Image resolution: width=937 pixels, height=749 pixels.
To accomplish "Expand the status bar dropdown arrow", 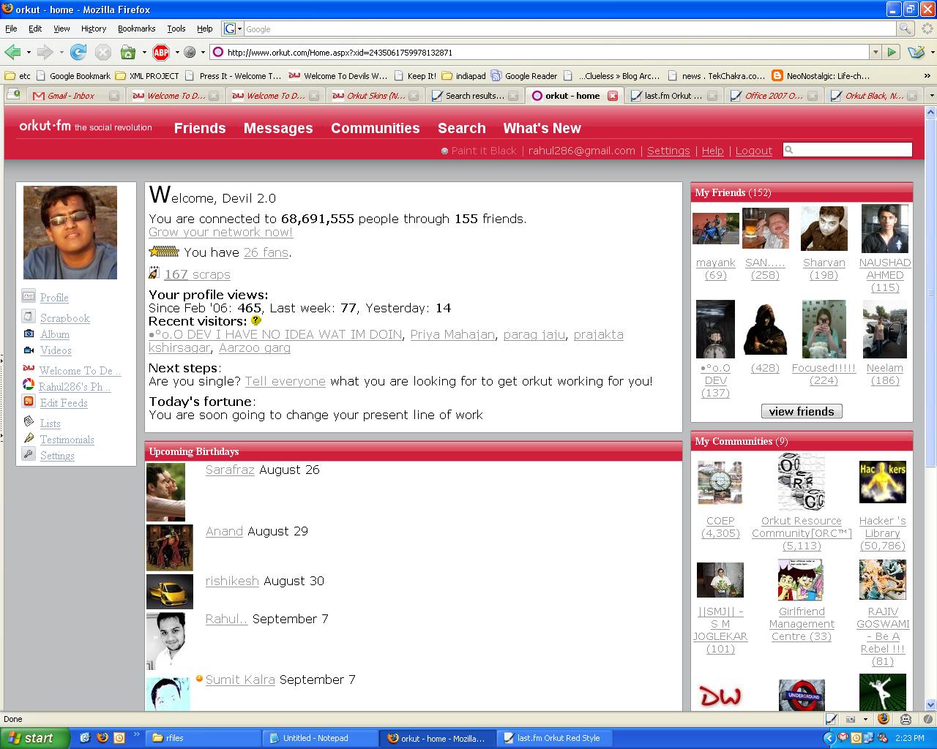I will point(865,719).
